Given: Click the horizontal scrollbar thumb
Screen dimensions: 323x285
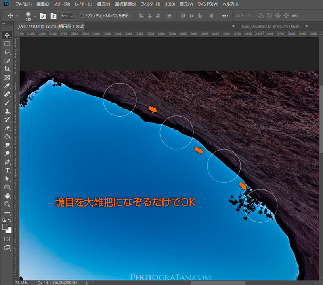Looking at the screenshot, I should 218,283.
